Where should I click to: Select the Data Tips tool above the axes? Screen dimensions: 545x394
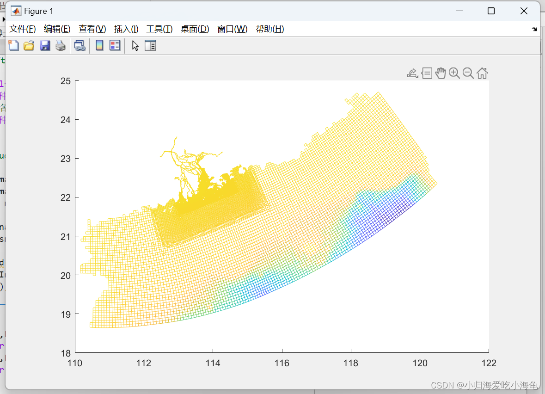(x=427, y=73)
